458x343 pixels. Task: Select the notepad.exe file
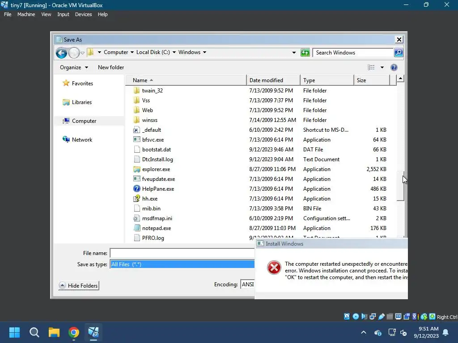(x=156, y=228)
